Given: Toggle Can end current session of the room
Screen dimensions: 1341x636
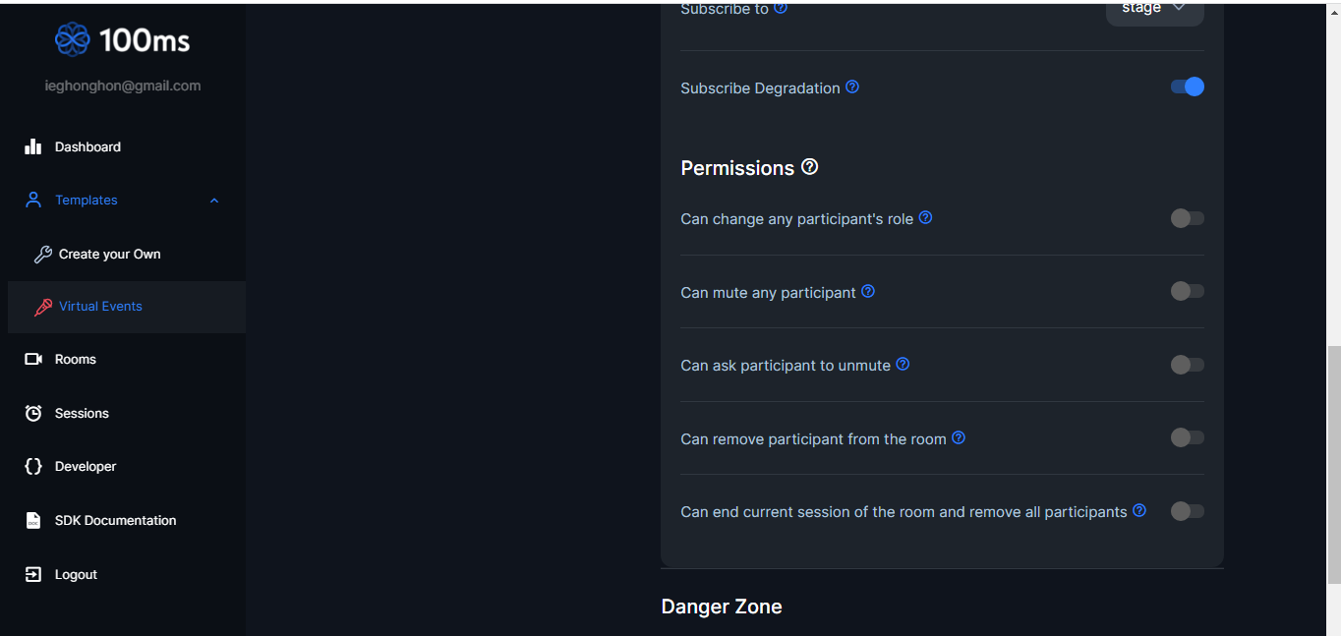Looking at the screenshot, I should [1187, 511].
